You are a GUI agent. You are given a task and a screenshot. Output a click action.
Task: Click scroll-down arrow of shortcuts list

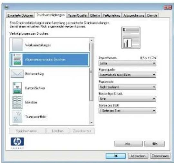92,123
